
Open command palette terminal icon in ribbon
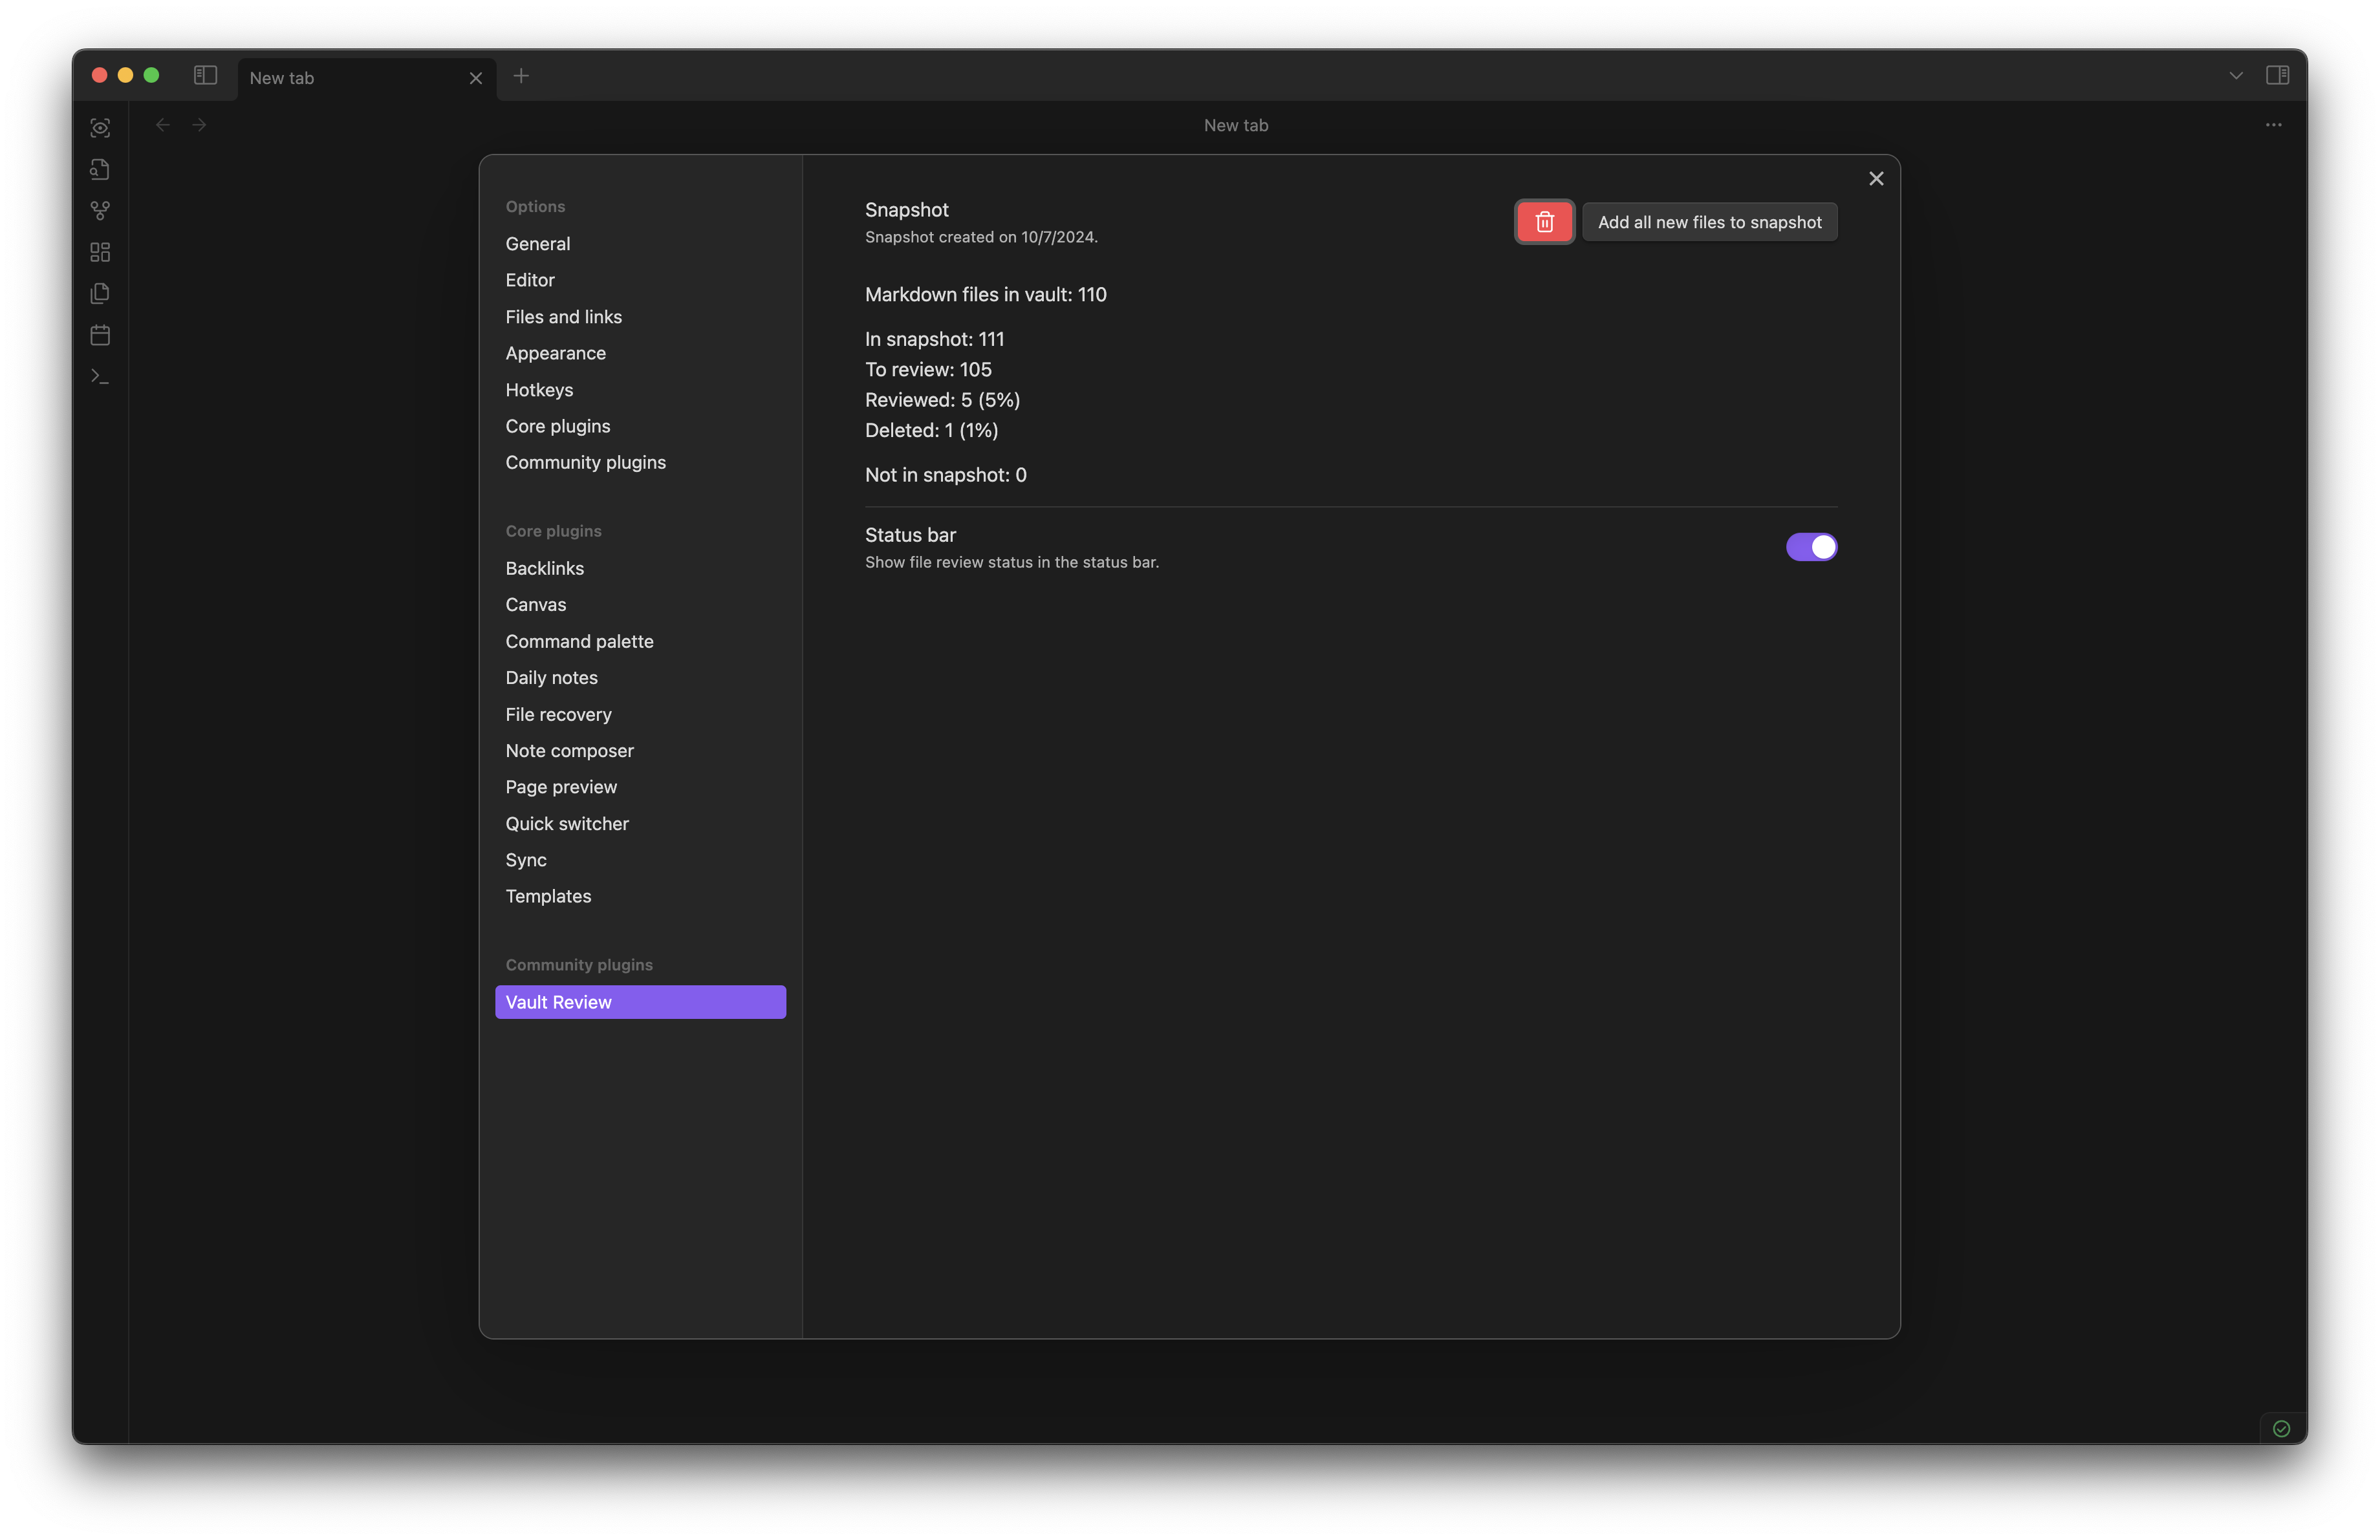(x=100, y=377)
